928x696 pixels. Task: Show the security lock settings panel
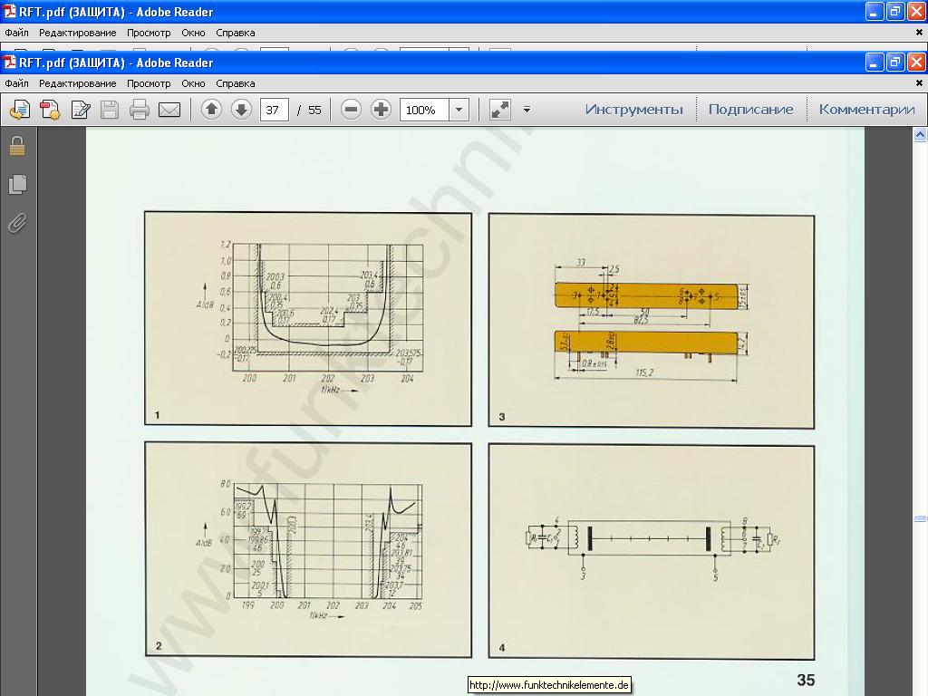[17, 146]
